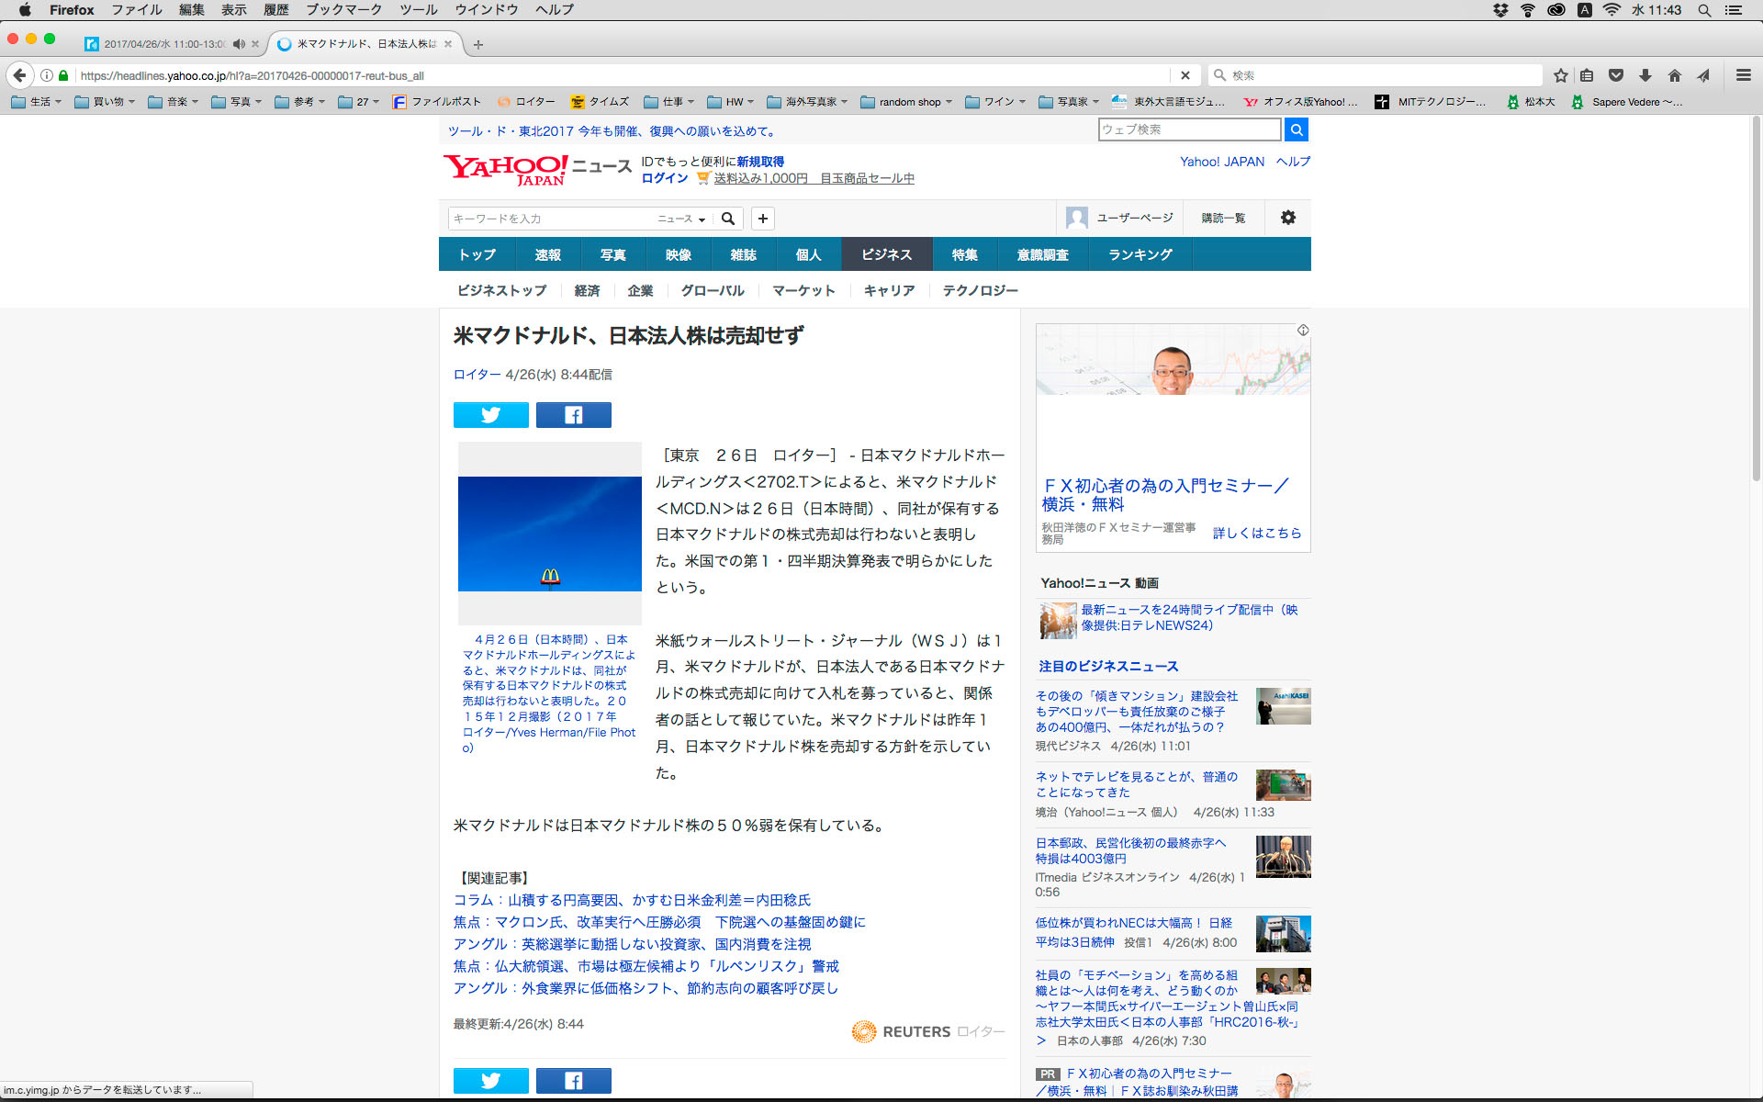Open related article about マクロン氏
This screenshot has width=1763, height=1102.
[x=658, y=922]
